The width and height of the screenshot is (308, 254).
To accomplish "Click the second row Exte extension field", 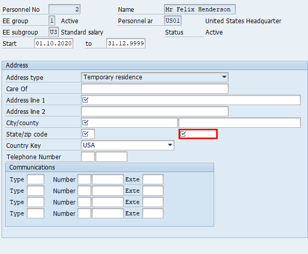I will pyautogui.click(x=153, y=191).
